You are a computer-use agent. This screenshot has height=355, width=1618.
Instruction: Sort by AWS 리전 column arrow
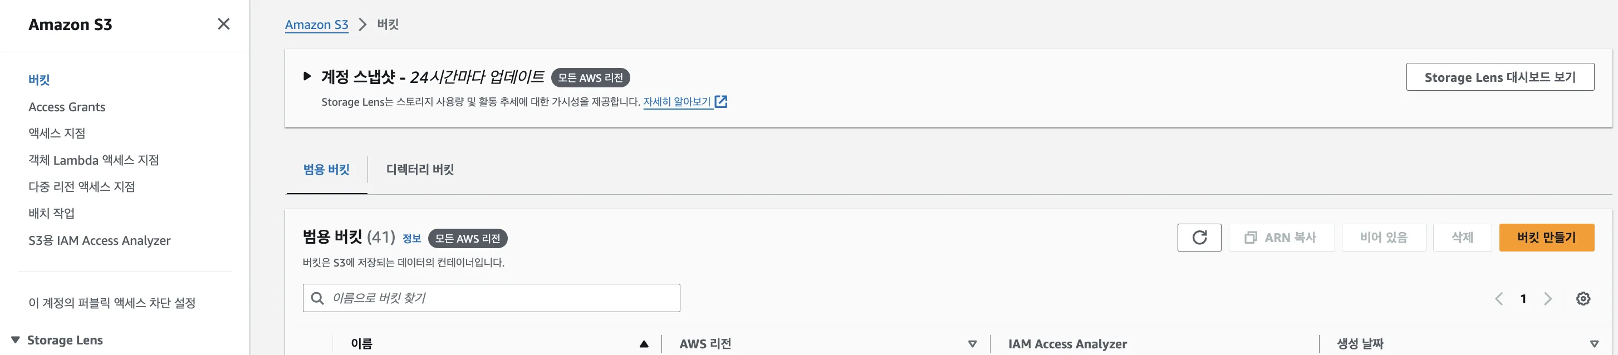(x=972, y=344)
